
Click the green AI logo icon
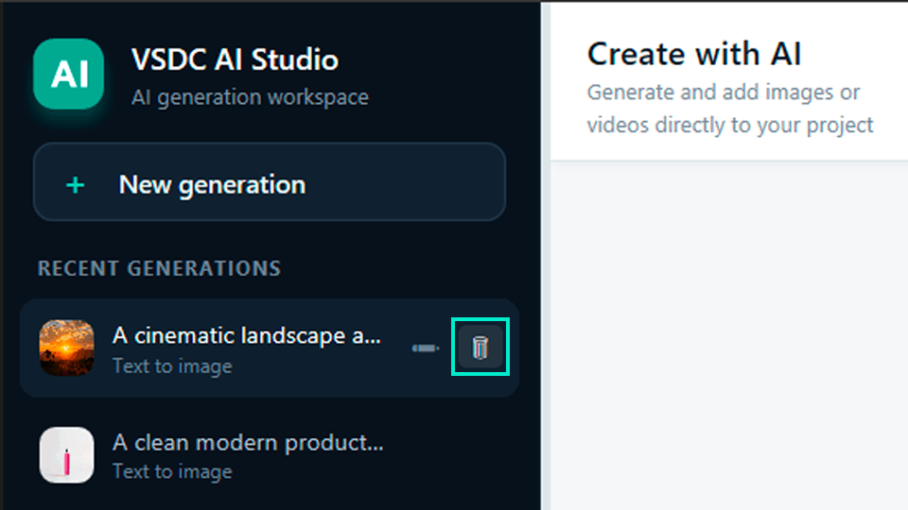pyautogui.click(x=68, y=74)
